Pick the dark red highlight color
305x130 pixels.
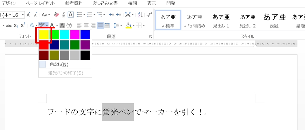(44, 55)
